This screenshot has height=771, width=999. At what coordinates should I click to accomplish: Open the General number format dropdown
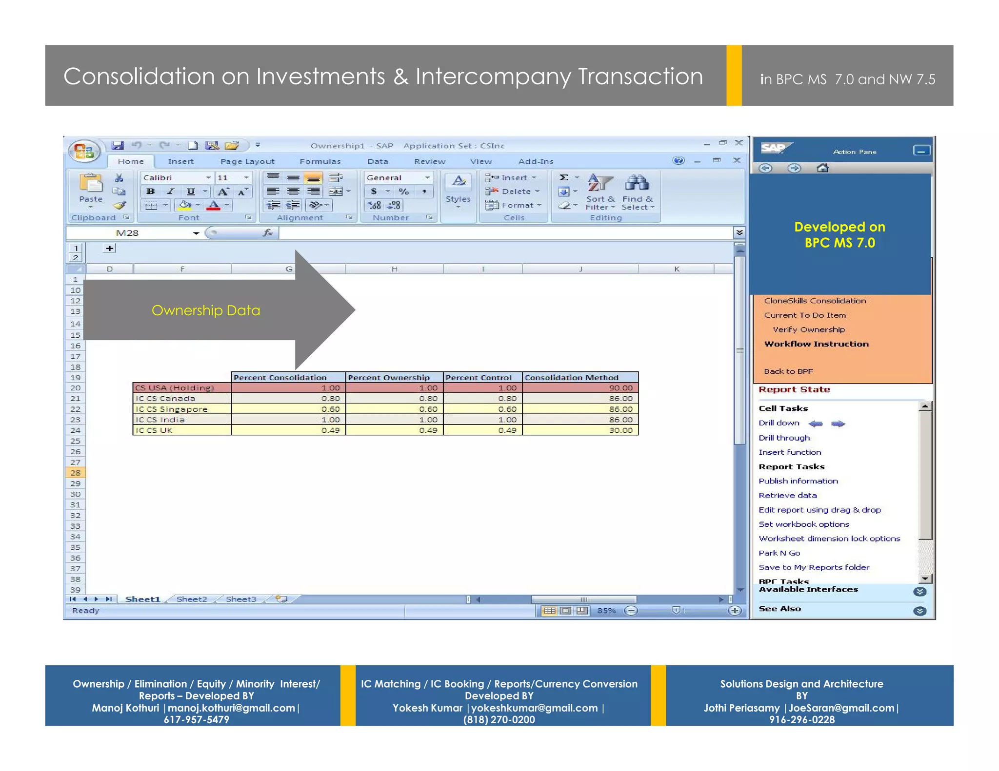click(x=427, y=178)
